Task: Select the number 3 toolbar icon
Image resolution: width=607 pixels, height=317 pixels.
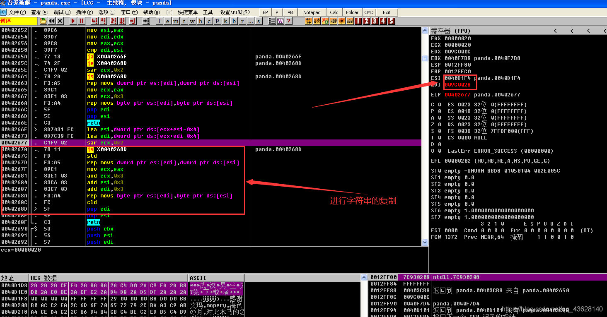Action: pos(375,21)
